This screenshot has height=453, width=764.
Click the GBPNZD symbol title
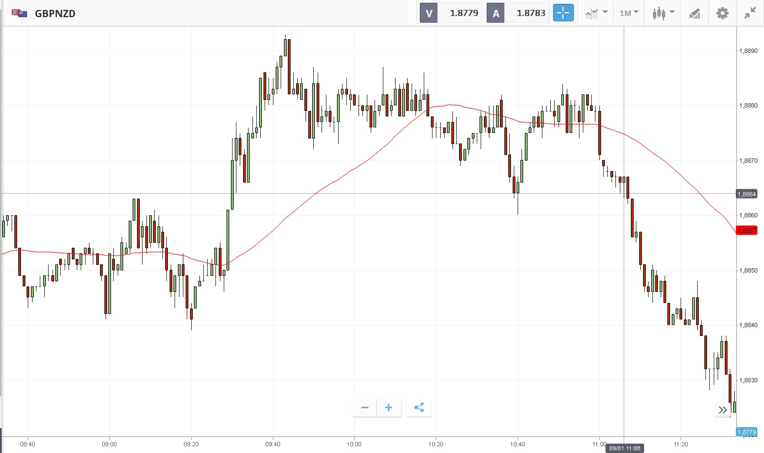click(55, 13)
